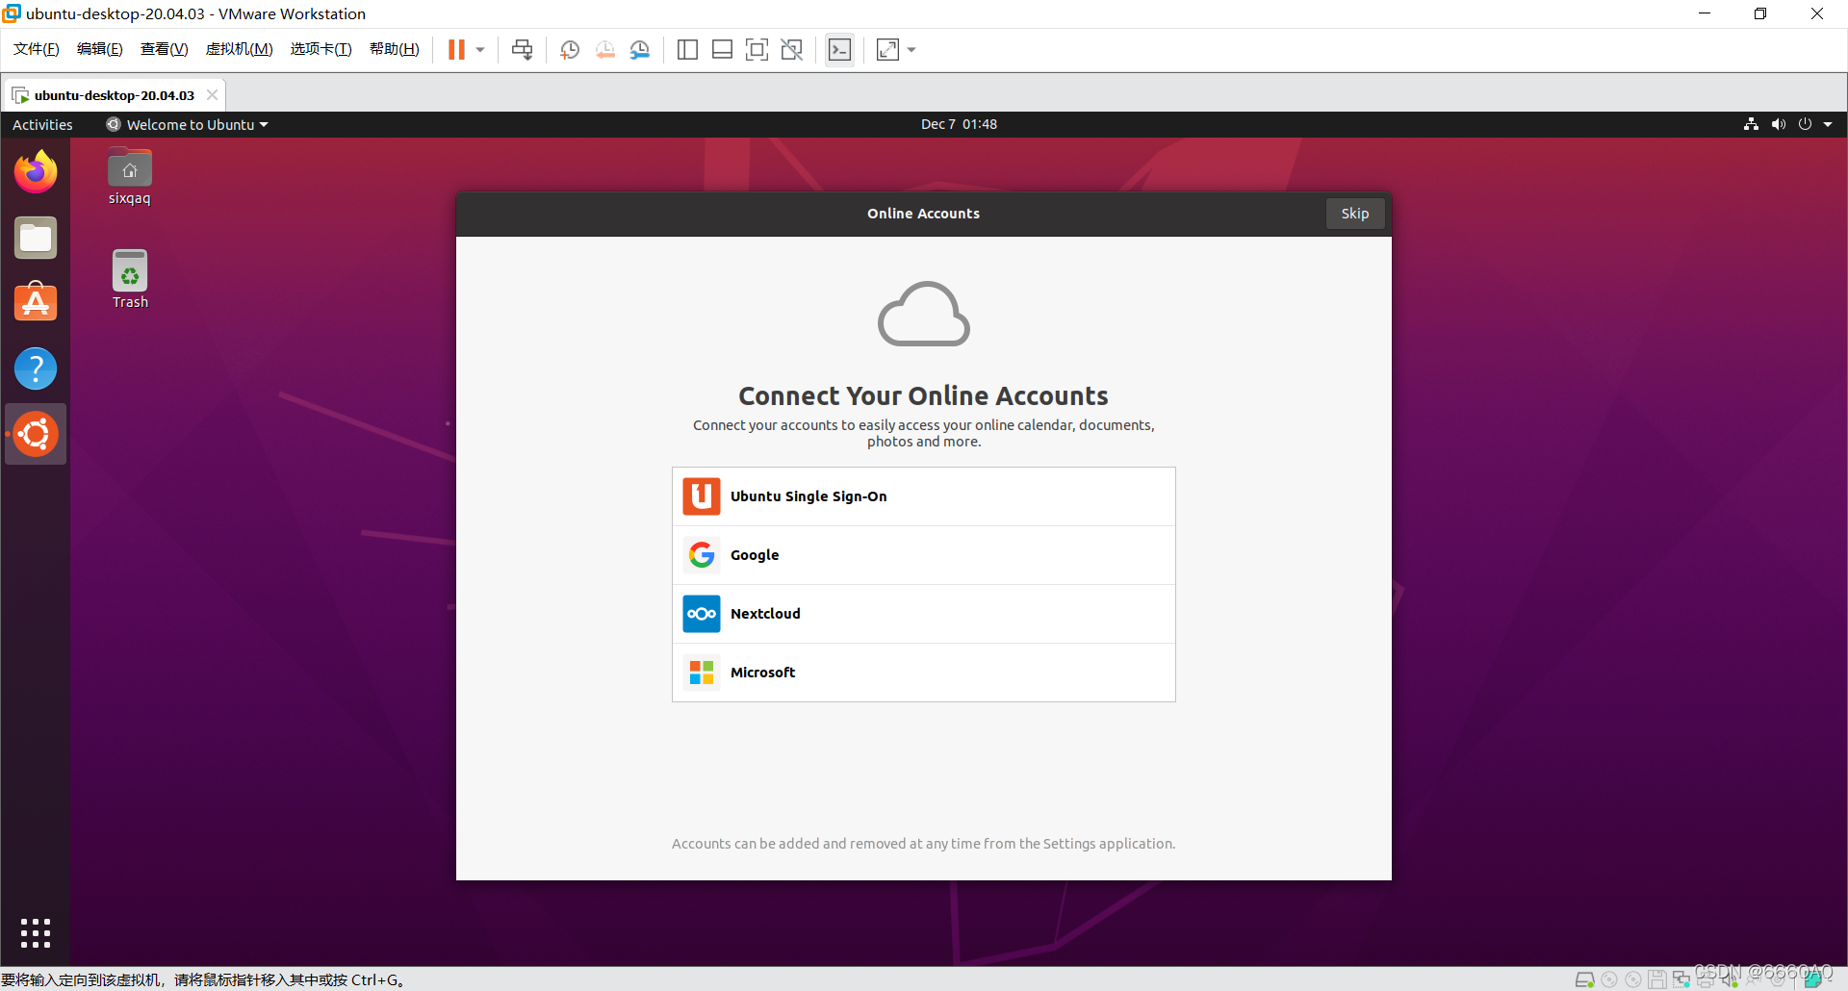Open Ubuntu Software from the dock
The image size is (1848, 991).
click(36, 303)
